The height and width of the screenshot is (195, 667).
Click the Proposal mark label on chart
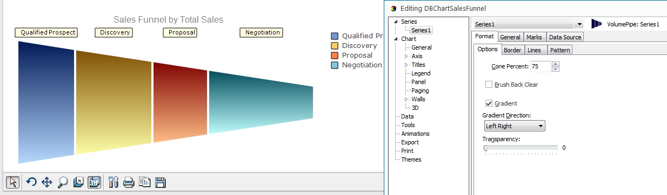pos(180,32)
